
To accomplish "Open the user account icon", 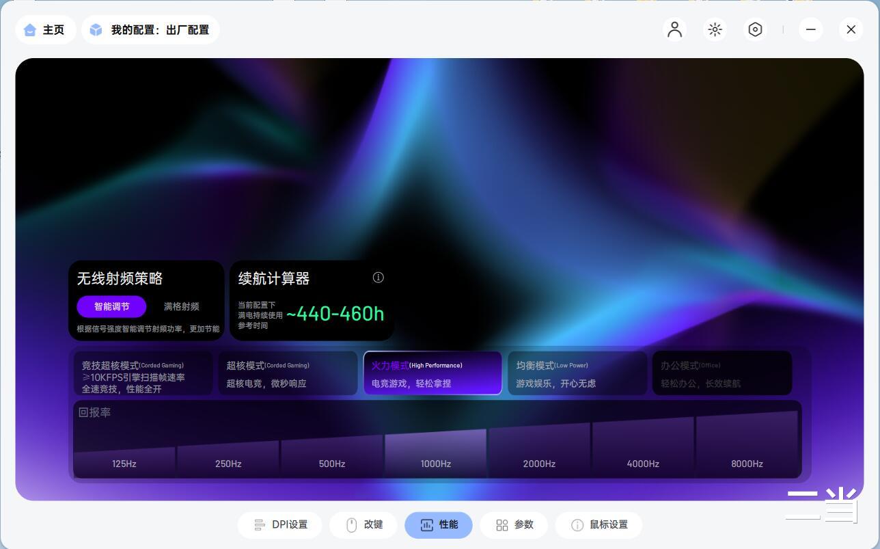I will click(x=674, y=29).
